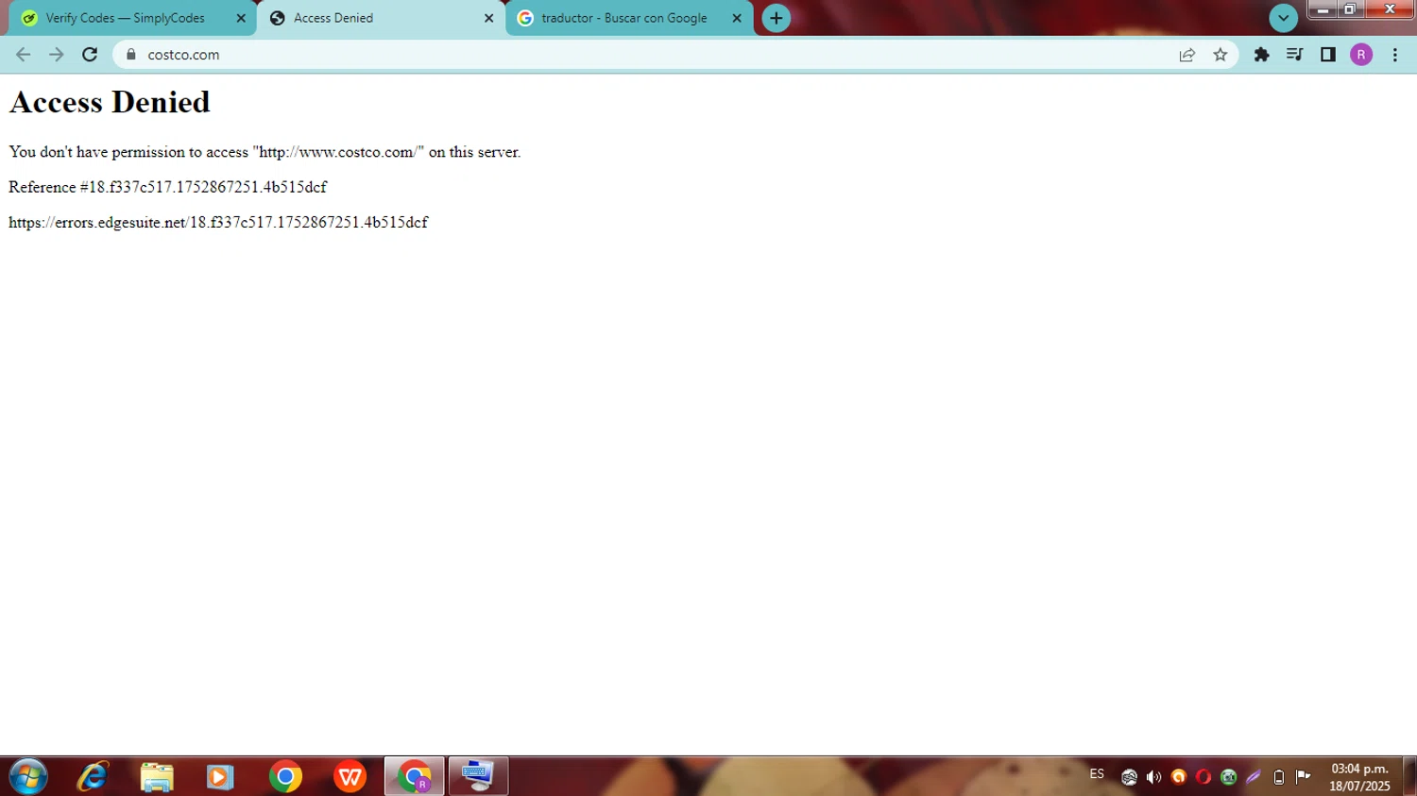1417x796 pixels.
Task: Click the green circular tray icon
Action: point(1229,777)
